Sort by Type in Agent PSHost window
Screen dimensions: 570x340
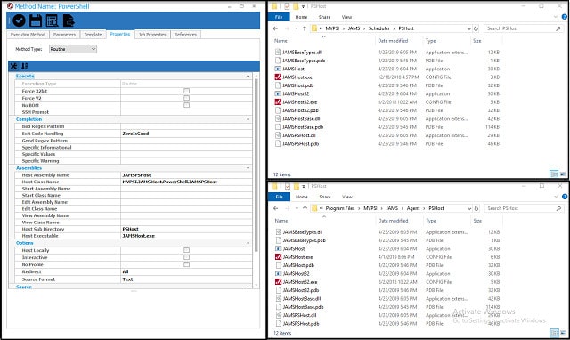click(431, 221)
